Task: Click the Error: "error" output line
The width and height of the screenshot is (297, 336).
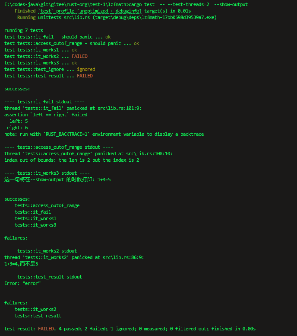Action: pos(22,283)
